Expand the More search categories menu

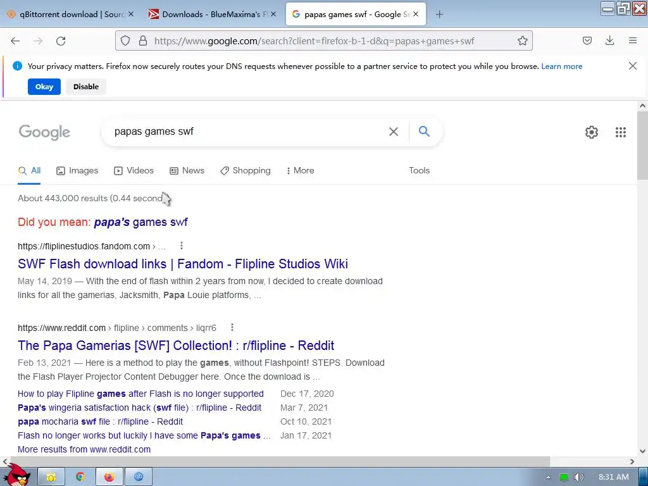pos(301,171)
